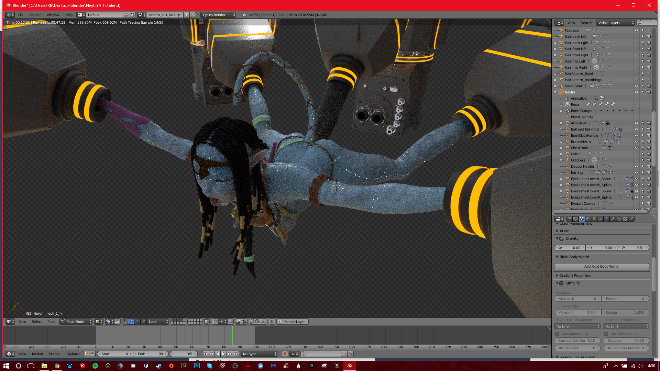Open the Render properties tab camera icon
This screenshot has width=660, height=371.
(x=569, y=219)
